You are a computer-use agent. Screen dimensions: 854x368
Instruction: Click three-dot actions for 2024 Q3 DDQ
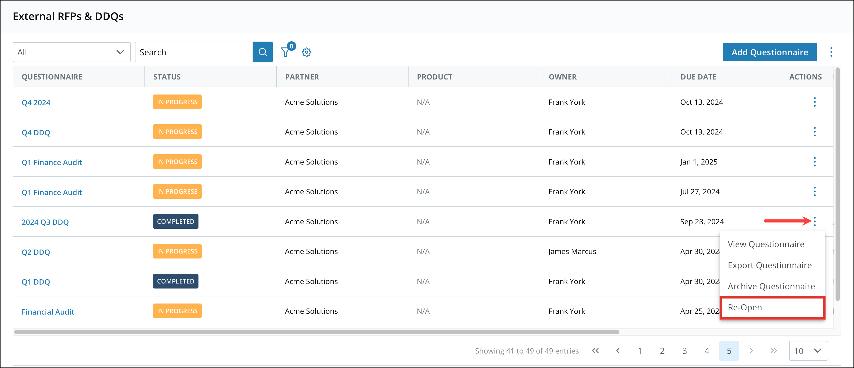(x=814, y=221)
